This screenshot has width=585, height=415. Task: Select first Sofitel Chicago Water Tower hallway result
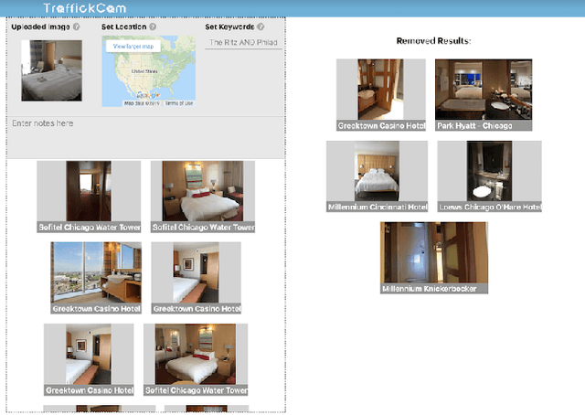89,192
